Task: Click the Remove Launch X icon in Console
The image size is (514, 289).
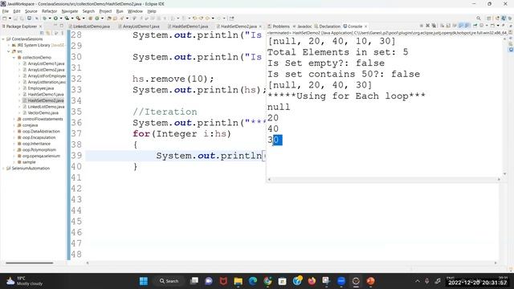Action: coord(428,26)
